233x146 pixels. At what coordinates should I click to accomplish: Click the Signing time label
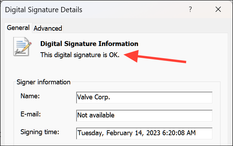(x=40, y=132)
